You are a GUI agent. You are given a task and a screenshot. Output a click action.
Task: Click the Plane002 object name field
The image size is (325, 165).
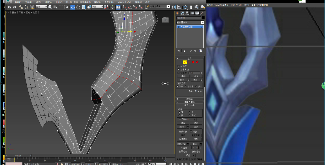click(189, 18)
